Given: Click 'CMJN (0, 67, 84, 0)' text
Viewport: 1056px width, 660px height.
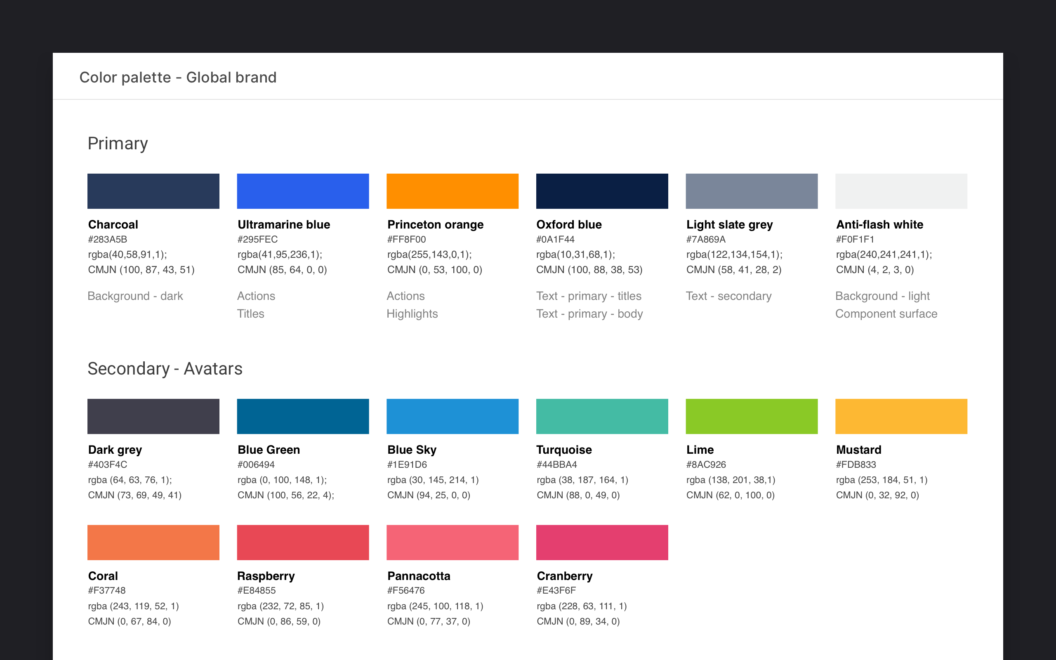Looking at the screenshot, I should click(130, 621).
